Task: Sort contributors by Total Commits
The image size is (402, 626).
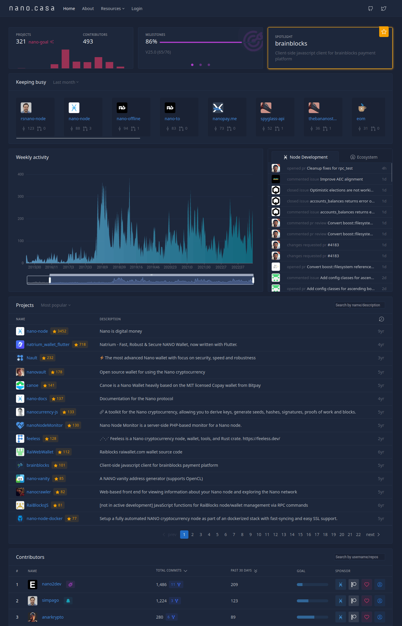Action: tap(172, 570)
